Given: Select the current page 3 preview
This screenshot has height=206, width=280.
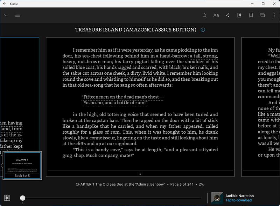Looking at the screenshot, I should click(x=140, y=107).
